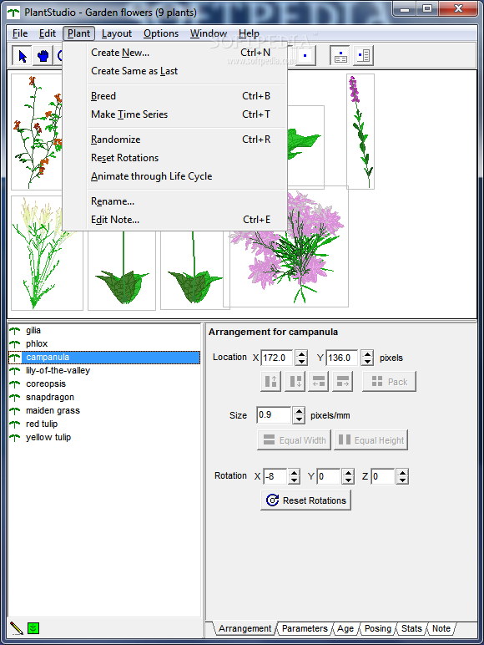Click the single blue dot view button in toolbar
The image size is (484, 645).
(305, 55)
